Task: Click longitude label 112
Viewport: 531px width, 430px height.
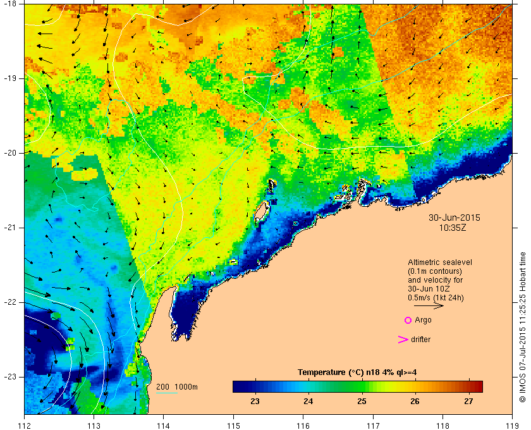Action: [25, 425]
